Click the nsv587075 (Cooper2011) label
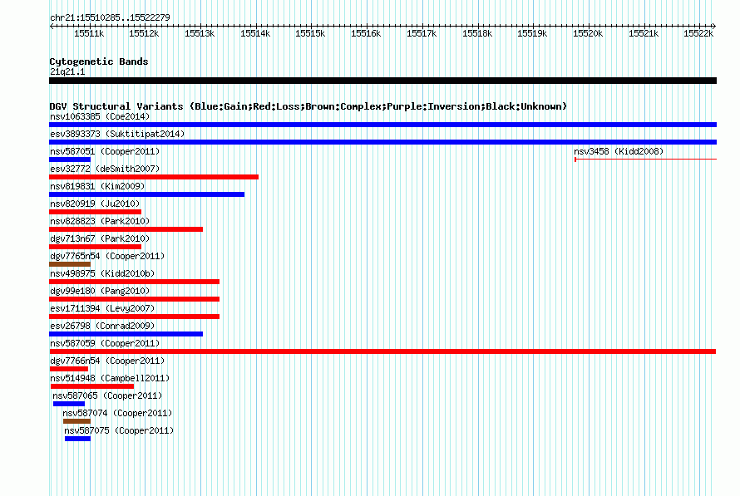Image resolution: width=740 pixels, height=496 pixels. 119,430
